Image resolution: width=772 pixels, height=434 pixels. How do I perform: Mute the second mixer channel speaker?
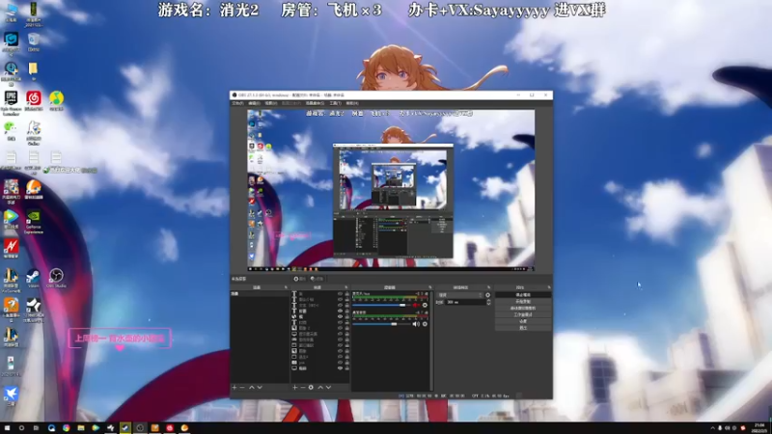[x=416, y=324]
